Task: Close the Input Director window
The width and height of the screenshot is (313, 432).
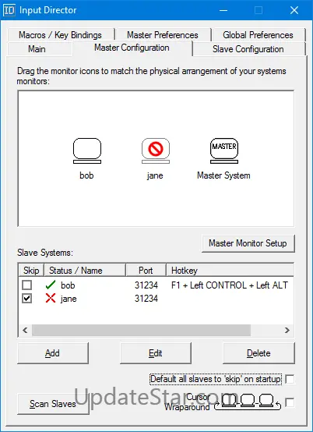Action: [294, 10]
